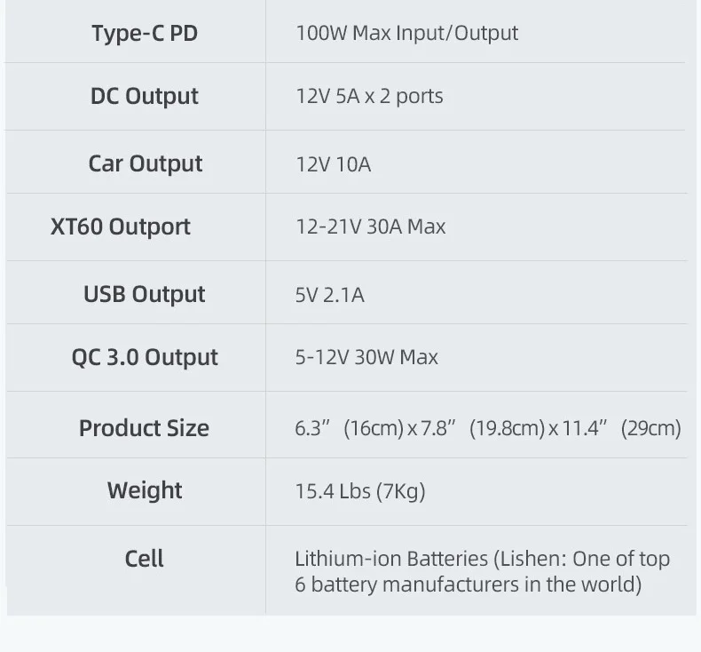Select the 12V 5A x 2 ports text

click(369, 96)
